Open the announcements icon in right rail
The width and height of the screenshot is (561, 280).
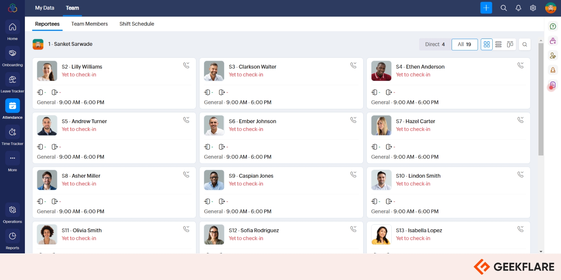[553, 41]
